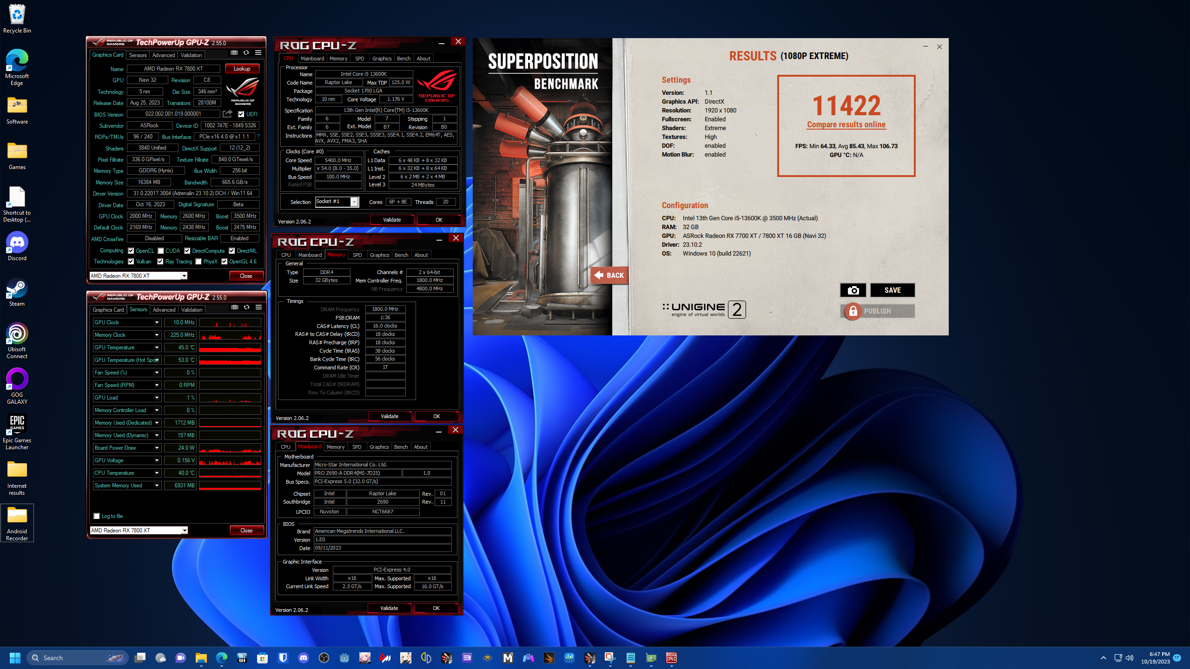Open Microsoft Edge desktop shortcut

point(17,67)
